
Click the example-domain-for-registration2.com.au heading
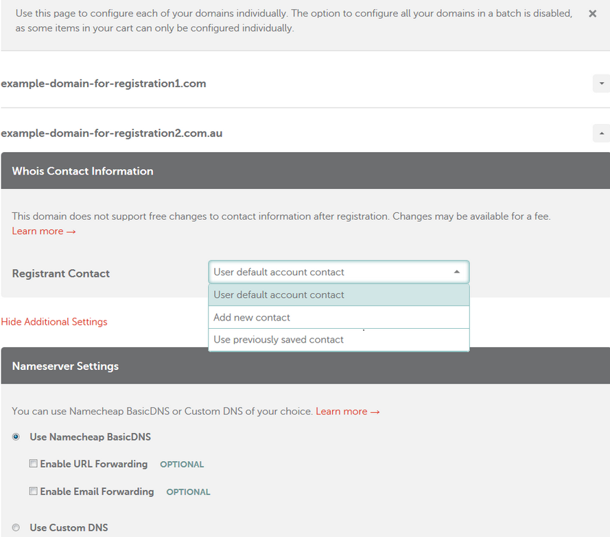pyautogui.click(x=113, y=133)
